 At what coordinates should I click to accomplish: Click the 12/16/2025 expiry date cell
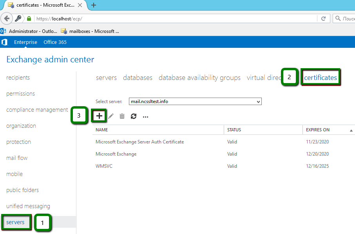[x=317, y=166]
